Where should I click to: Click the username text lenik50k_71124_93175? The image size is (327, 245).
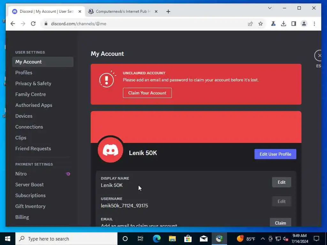(x=125, y=206)
